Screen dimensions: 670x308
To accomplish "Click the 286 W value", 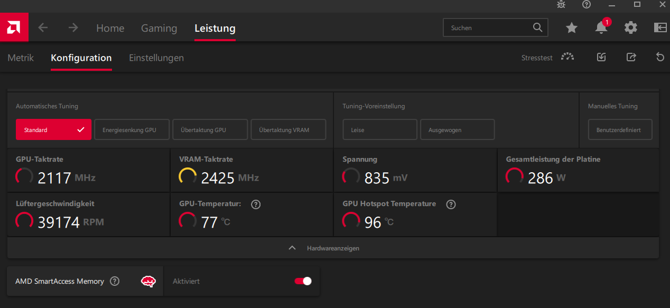I will point(546,178).
